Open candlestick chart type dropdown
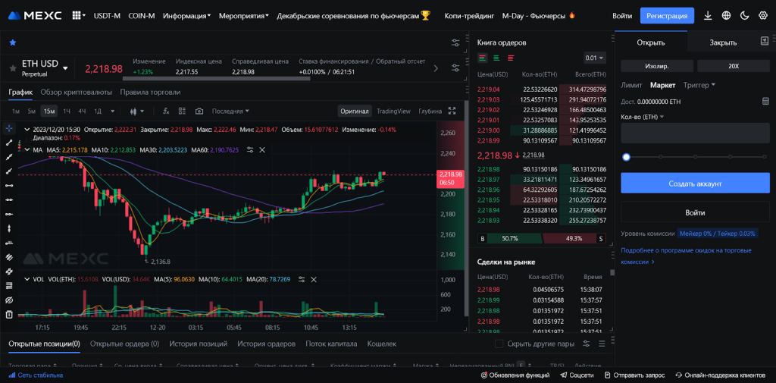The height and width of the screenshot is (383, 776). (137, 111)
